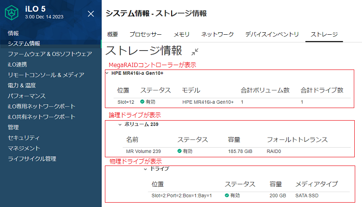Click the MR Volume 239 name cell
Screen dimensions: 362x207
point(144,151)
